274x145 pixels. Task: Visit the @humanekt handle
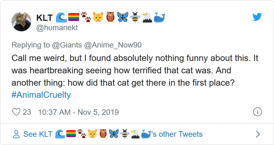click(x=57, y=28)
